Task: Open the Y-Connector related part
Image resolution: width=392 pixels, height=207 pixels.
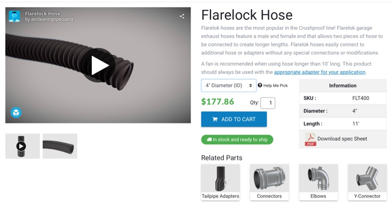Action: [367, 182]
